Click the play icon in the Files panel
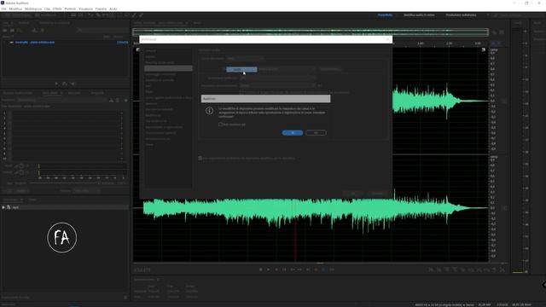 pyautogui.click(x=56, y=84)
